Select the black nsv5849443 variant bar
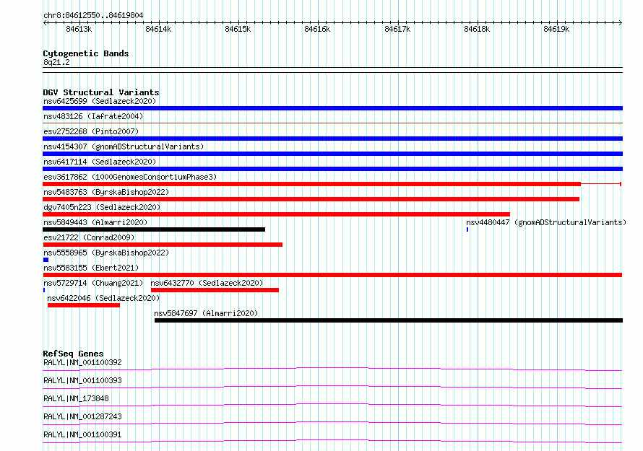 154,229
